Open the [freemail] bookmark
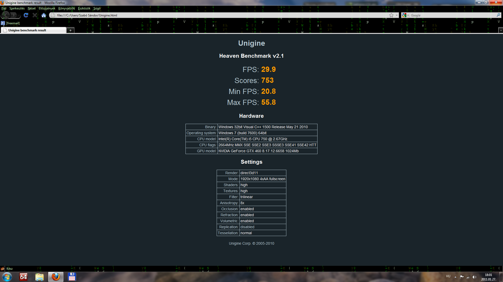This screenshot has height=282, width=503. click(x=10, y=23)
